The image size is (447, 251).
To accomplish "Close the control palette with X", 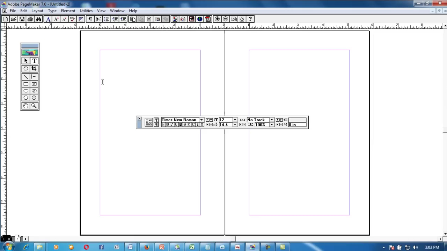I will 139,119.
